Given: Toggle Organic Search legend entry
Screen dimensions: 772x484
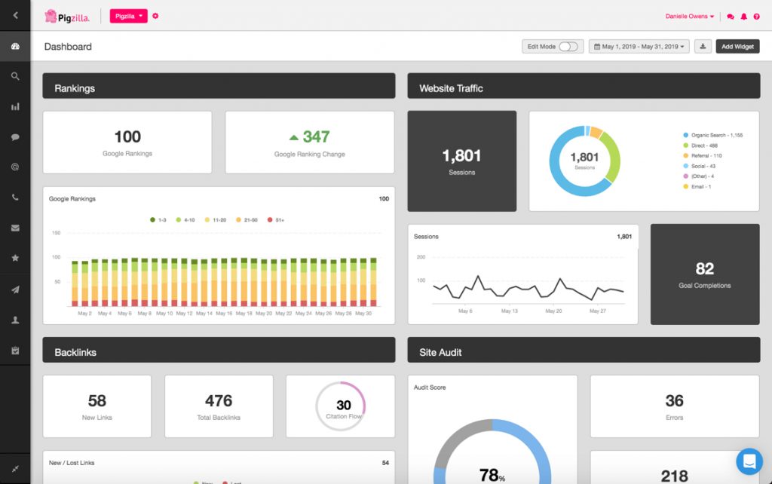Looking at the screenshot, I should point(713,135).
